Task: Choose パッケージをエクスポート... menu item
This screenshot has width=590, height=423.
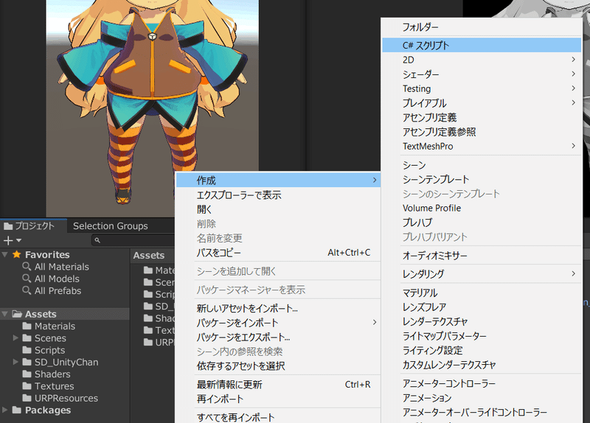Action: pyautogui.click(x=278, y=337)
